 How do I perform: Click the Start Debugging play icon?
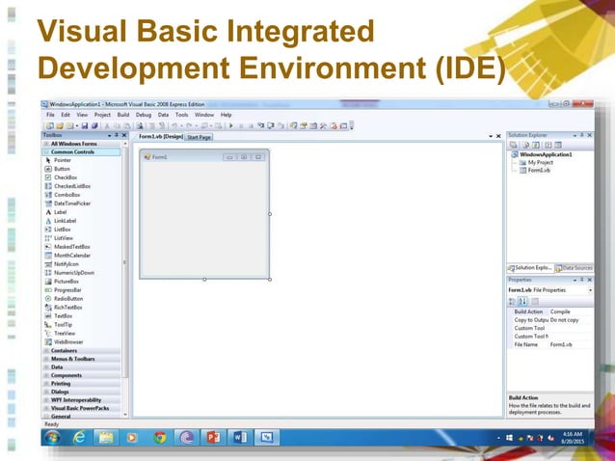[x=230, y=125]
